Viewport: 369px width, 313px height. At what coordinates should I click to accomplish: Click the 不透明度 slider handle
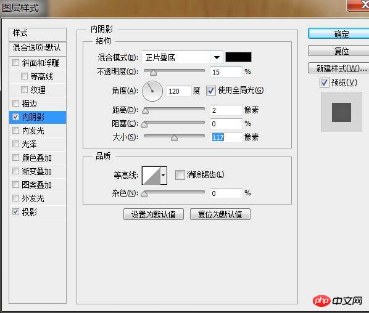coord(153,73)
